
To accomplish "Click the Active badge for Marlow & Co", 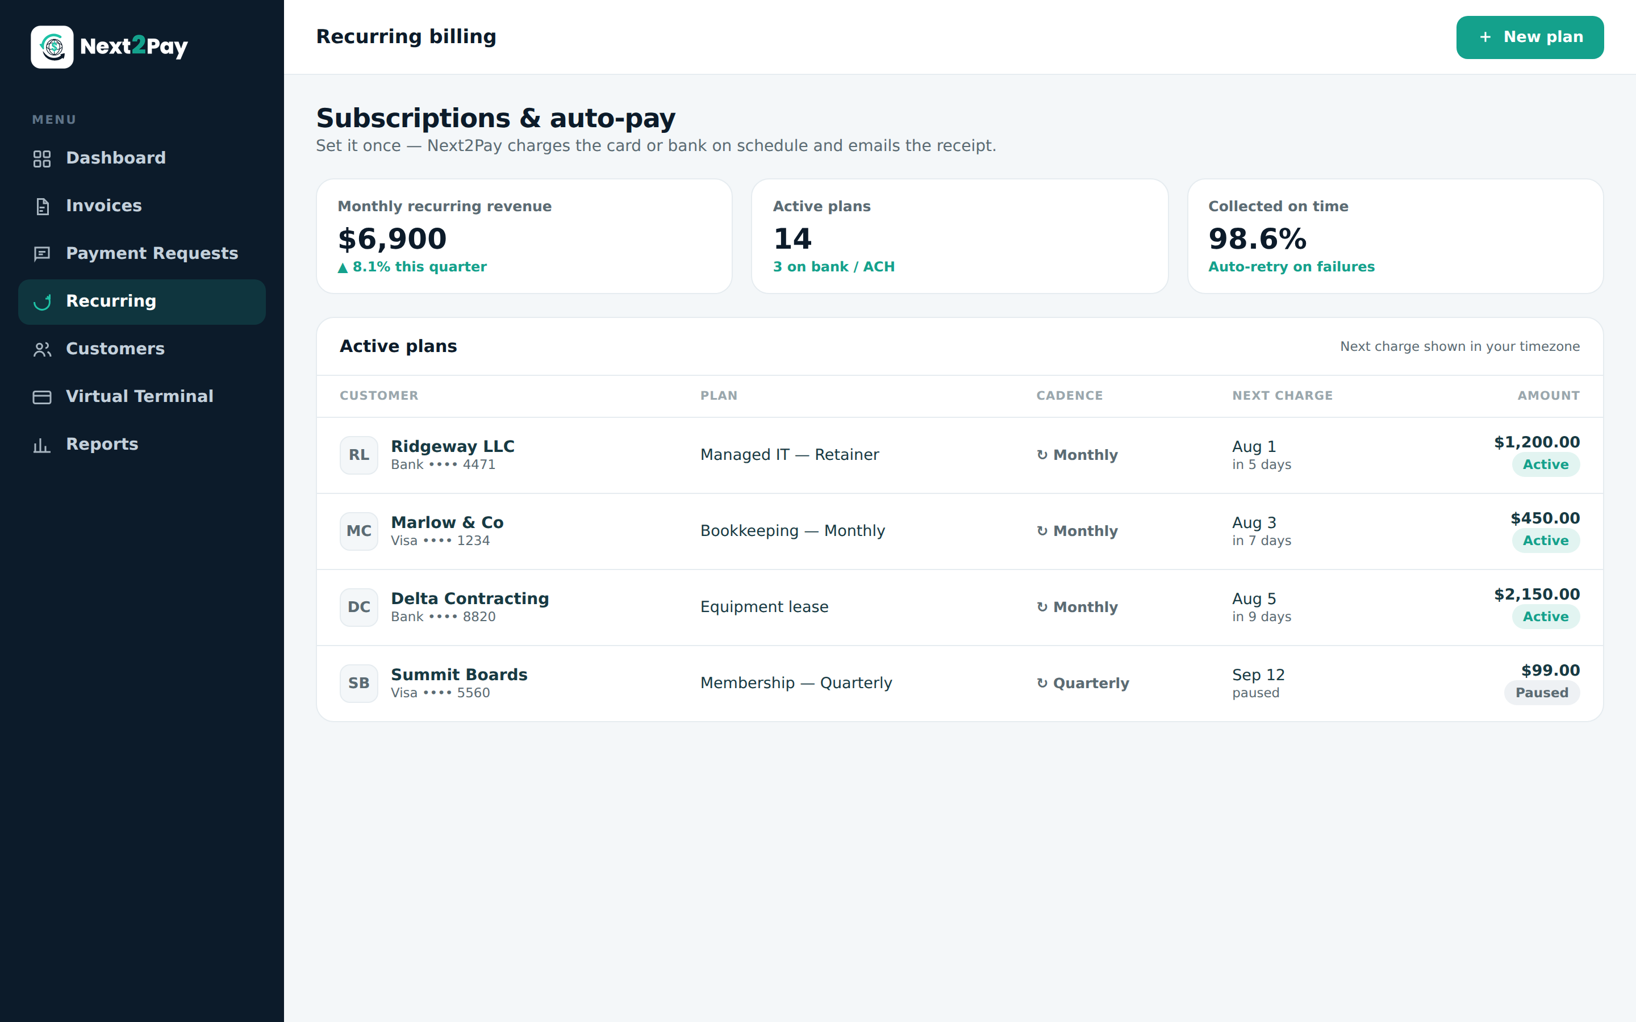I will click(1546, 541).
